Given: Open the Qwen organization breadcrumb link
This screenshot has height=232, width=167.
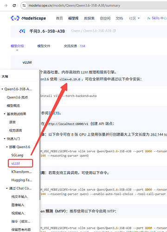Looking at the screenshot, I should click(76, 31).
